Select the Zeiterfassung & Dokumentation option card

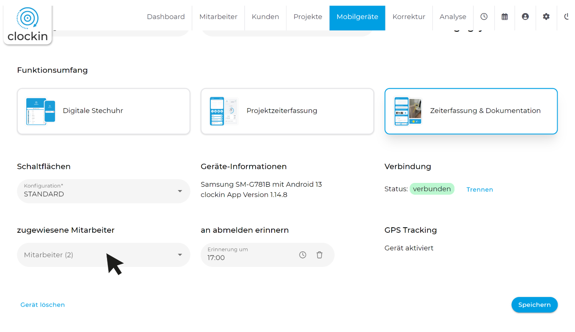click(471, 111)
